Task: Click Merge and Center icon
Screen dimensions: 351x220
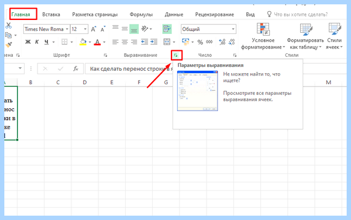Action: [167, 42]
